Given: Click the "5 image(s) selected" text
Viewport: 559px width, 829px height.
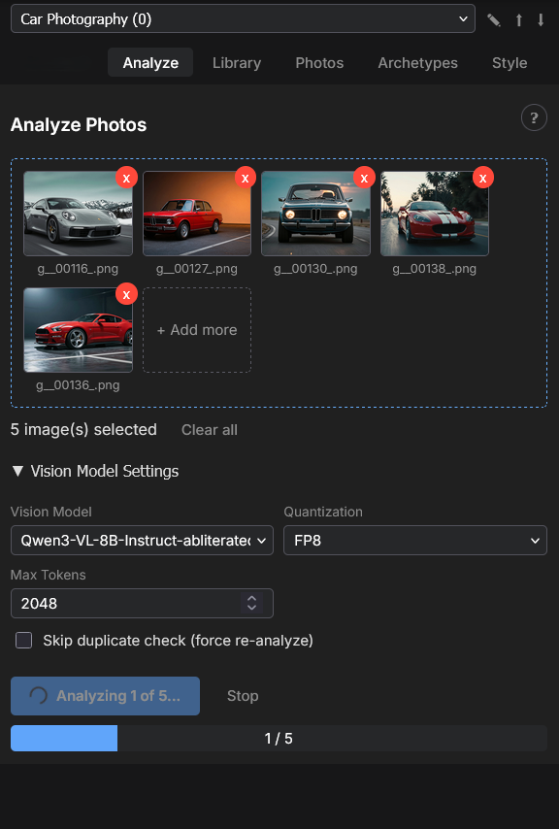Looking at the screenshot, I should [83, 429].
